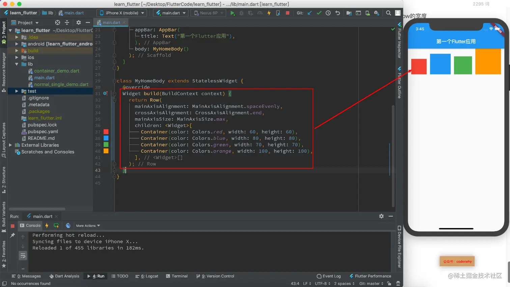Expand the test folder arrow
This screenshot has width=510, height=287.
pos(17,91)
